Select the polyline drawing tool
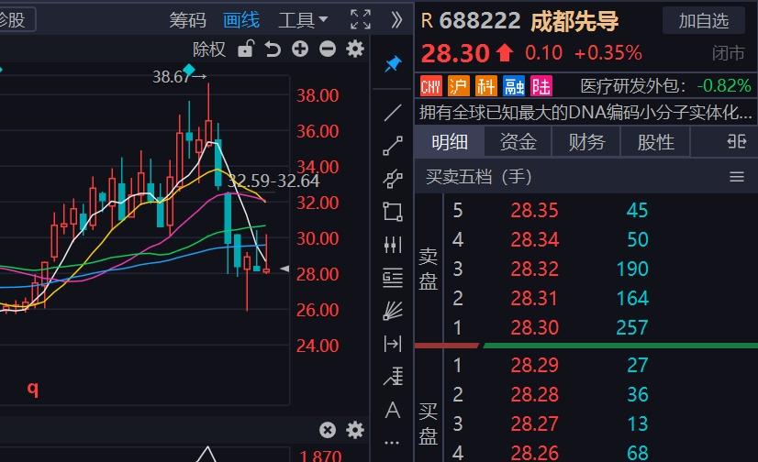The image size is (758, 462). 393,178
